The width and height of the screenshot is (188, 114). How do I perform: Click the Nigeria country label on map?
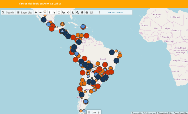[166, 37]
